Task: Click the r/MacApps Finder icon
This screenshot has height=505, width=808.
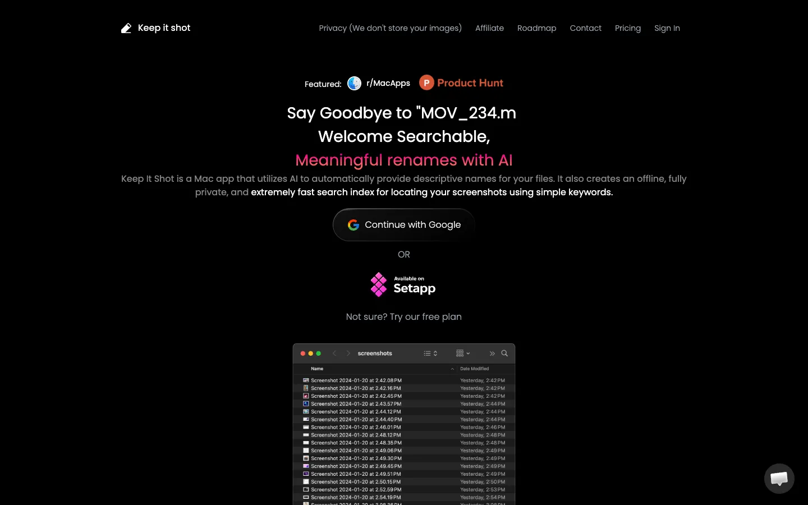Action: [x=355, y=83]
